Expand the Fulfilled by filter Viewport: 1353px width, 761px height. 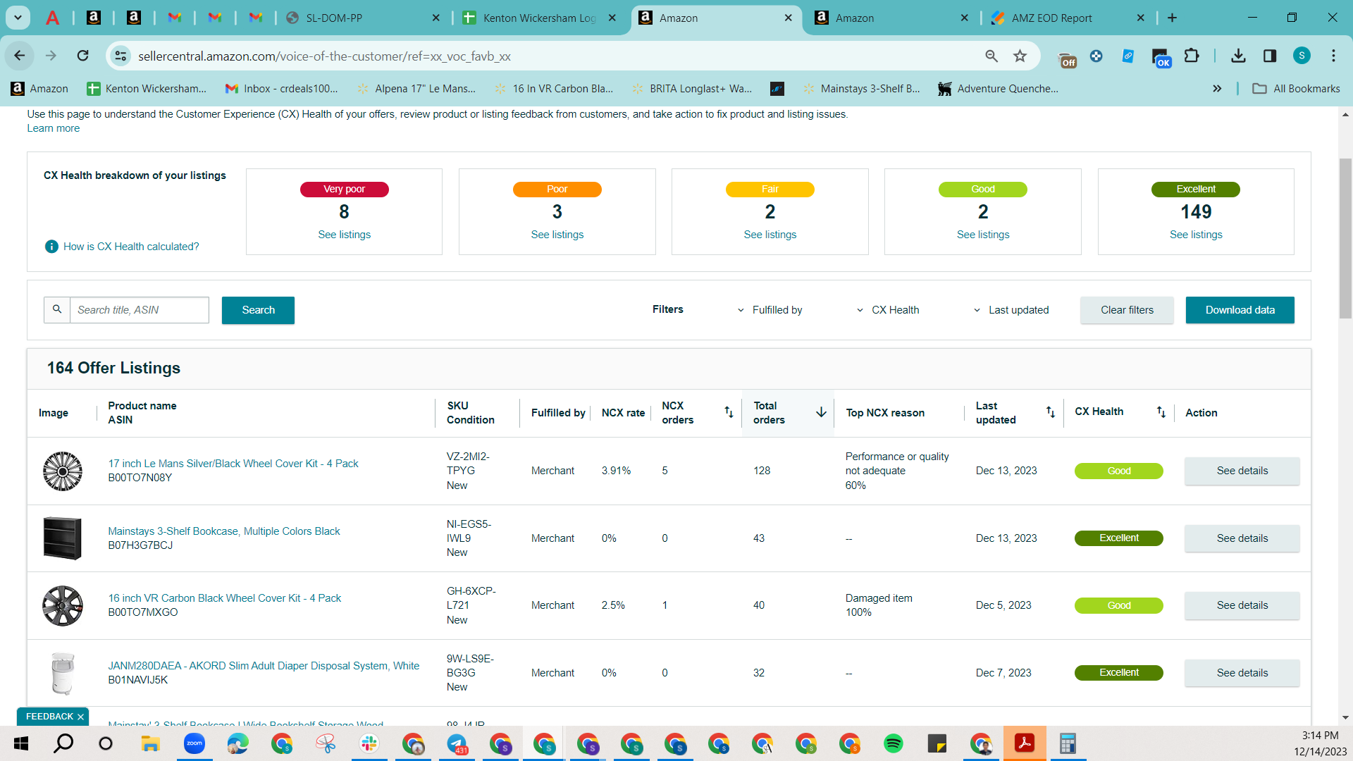point(770,310)
